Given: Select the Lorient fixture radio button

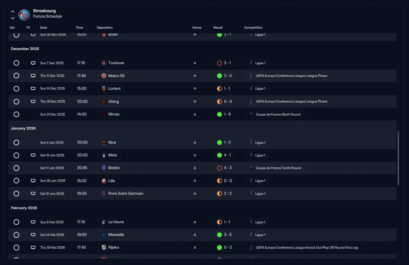Looking at the screenshot, I should click(x=16, y=89).
